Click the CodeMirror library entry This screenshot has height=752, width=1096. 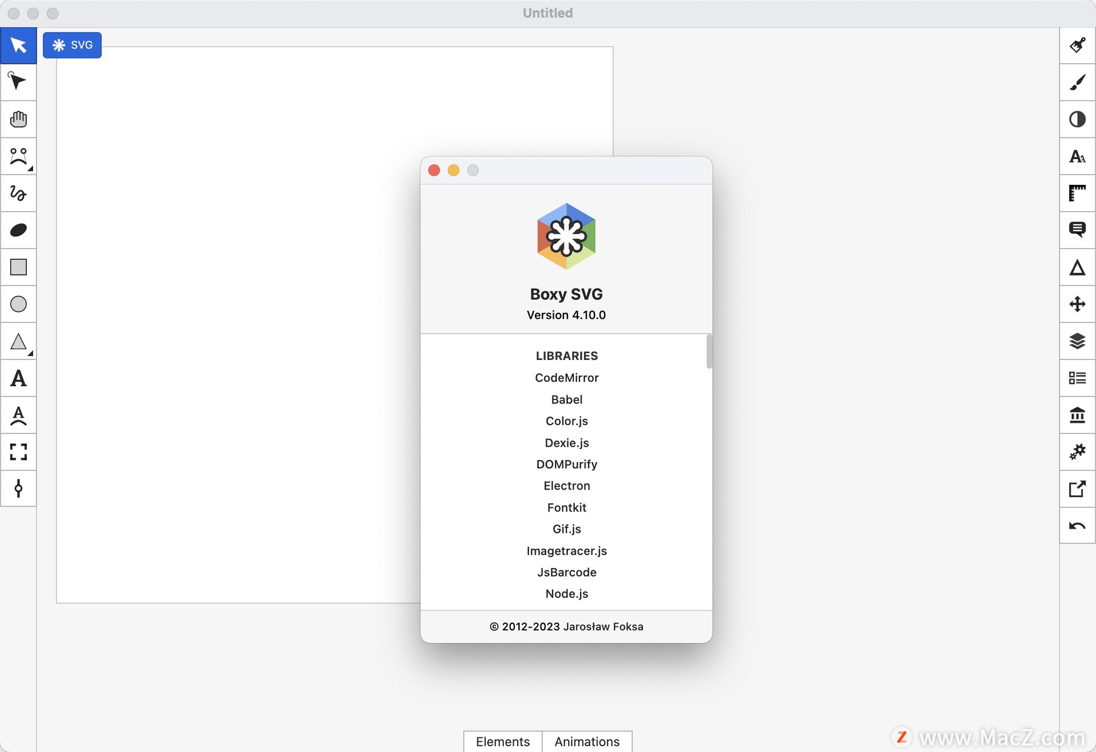pyautogui.click(x=566, y=378)
